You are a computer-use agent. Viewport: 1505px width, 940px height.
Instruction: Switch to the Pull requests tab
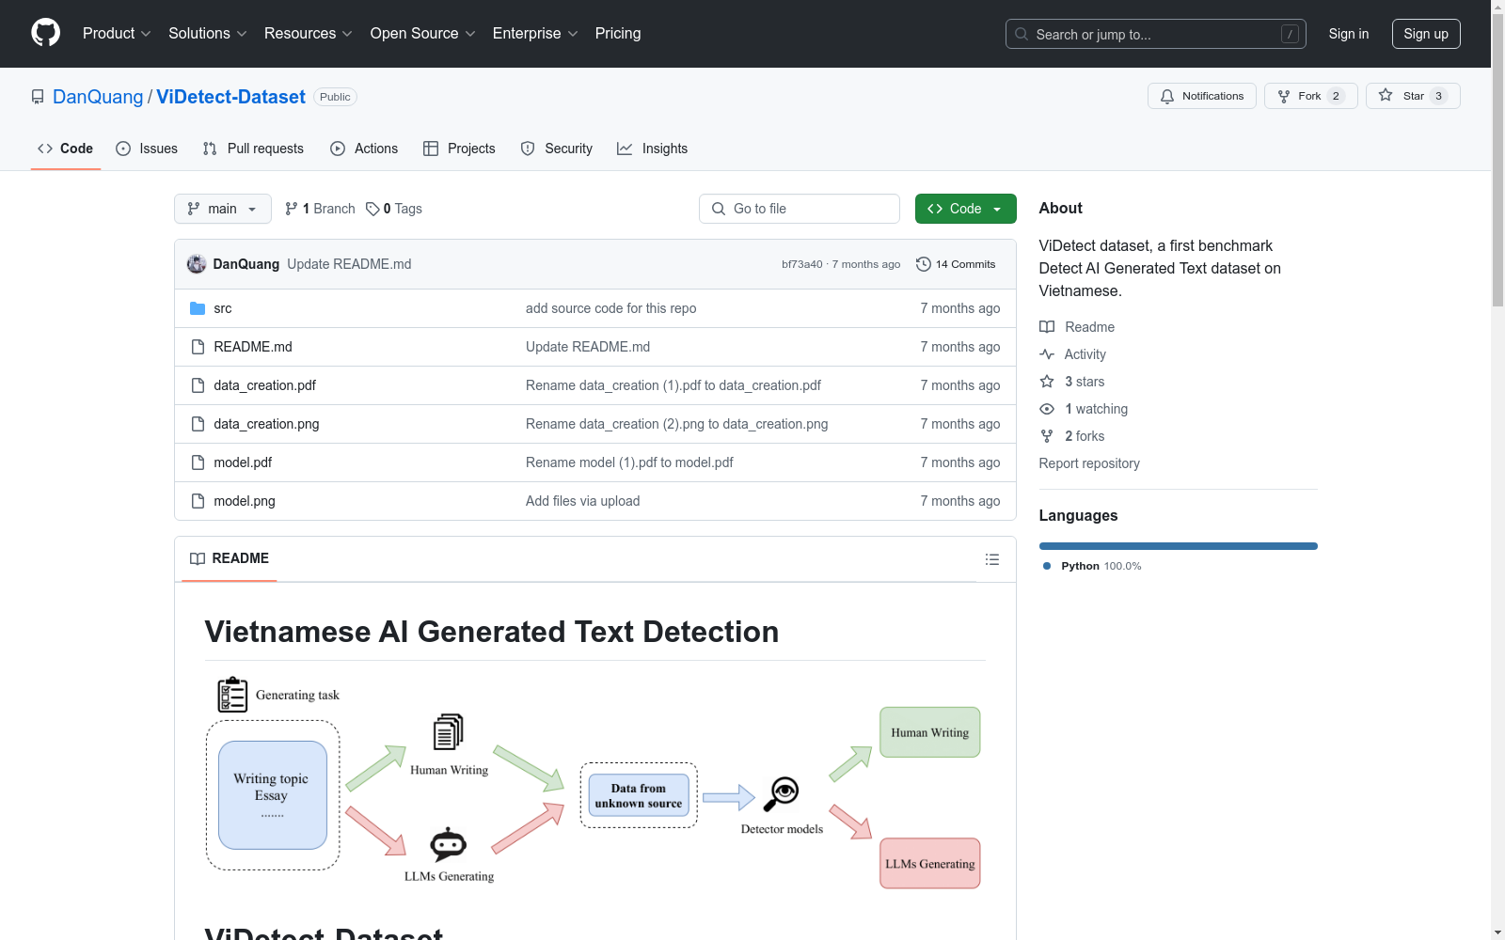click(x=253, y=149)
